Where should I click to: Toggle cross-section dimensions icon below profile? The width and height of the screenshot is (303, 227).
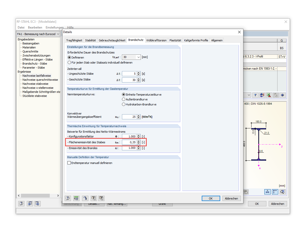(x=267, y=192)
